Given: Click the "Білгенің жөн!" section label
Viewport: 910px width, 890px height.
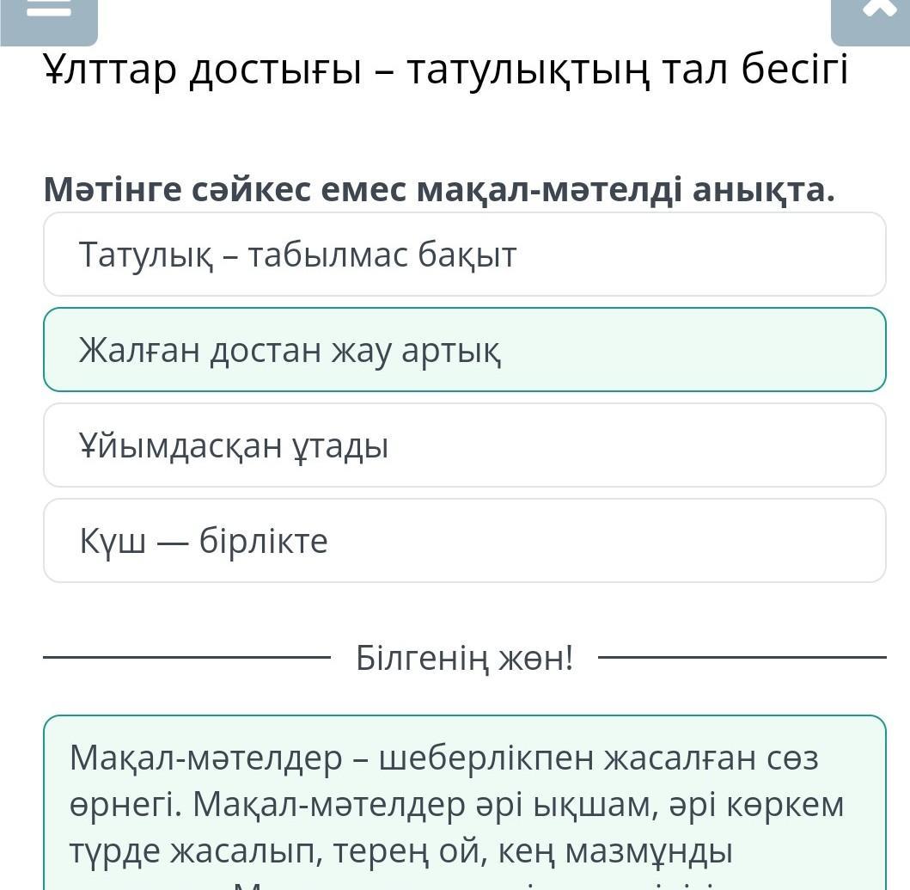Looking at the screenshot, I should [x=464, y=659].
